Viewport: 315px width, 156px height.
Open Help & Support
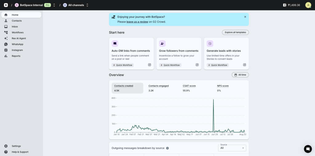click(x=21, y=152)
